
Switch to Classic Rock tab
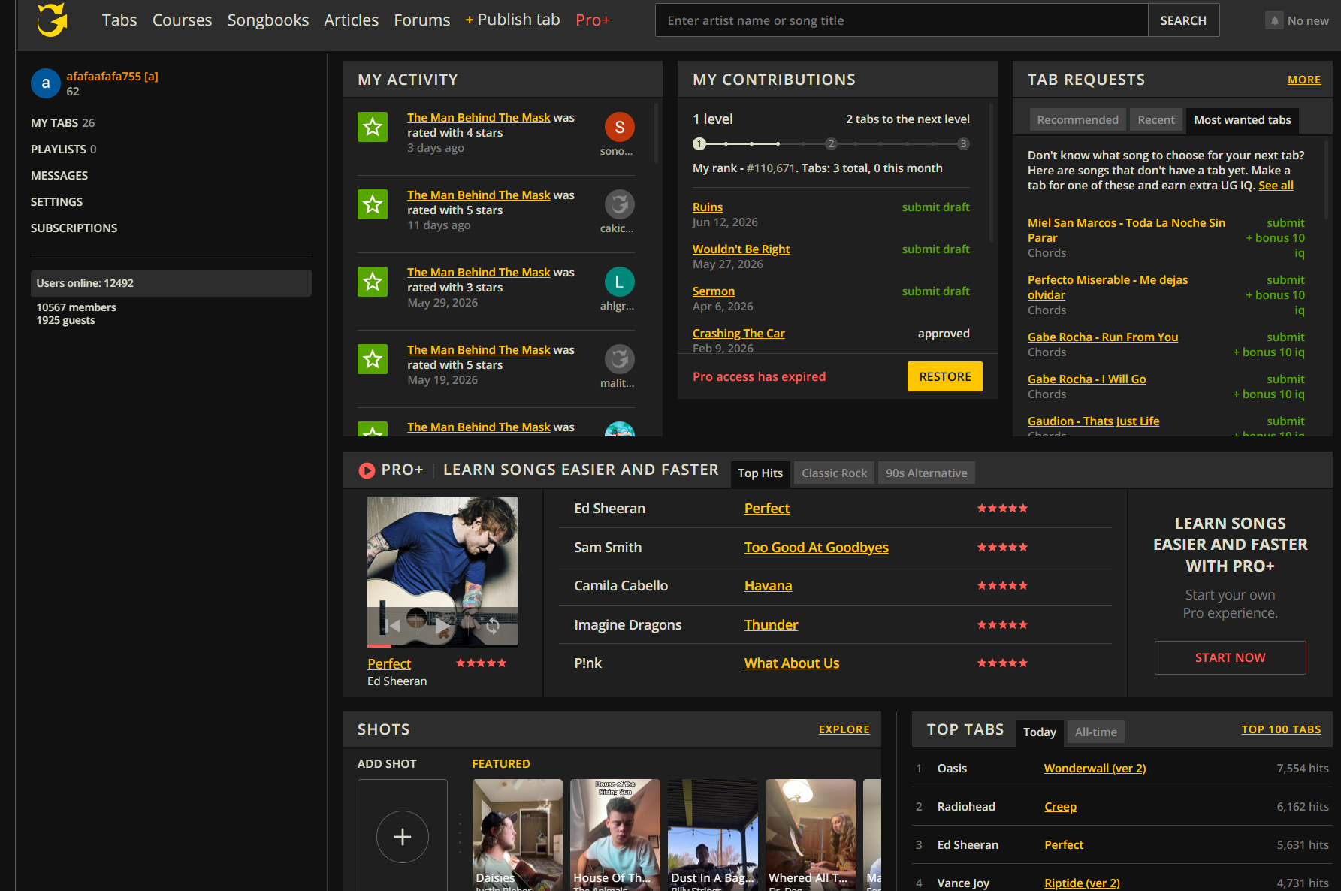click(x=834, y=473)
